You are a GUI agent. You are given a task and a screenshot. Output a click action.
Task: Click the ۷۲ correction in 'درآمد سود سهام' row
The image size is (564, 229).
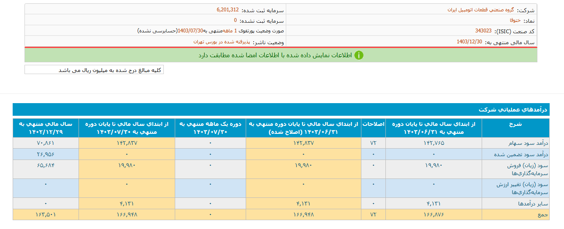pyautogui.click(x=373, y=143)
